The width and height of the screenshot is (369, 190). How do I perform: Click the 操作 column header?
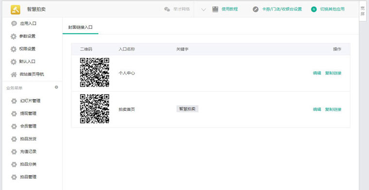[x=337, y=49]
